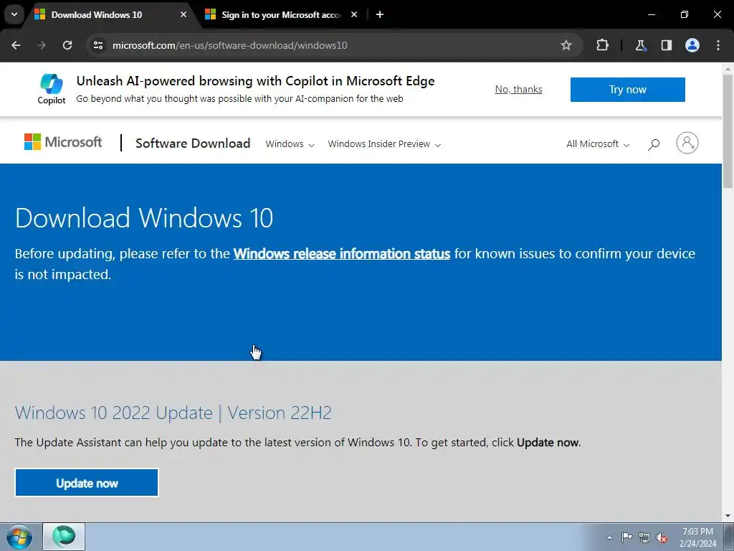The height and width of the screenshot is (551, 734).
Task: Click the forward navigation arrow
Action: (x=42, y=45)
